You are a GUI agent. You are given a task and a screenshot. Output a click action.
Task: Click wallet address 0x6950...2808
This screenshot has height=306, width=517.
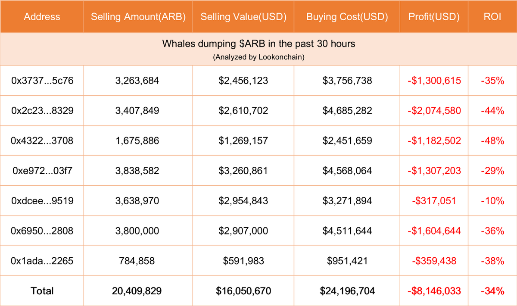tap(42, 231)
